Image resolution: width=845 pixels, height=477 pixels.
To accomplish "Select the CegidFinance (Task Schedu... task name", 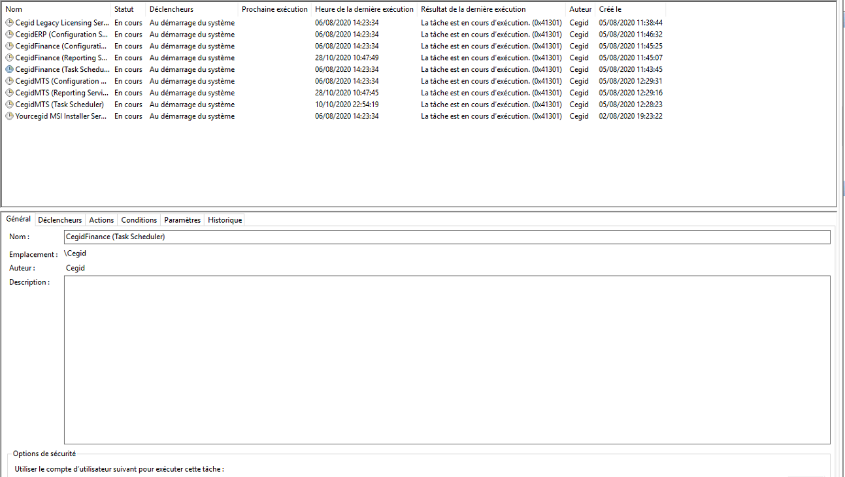I will (61, 69).
